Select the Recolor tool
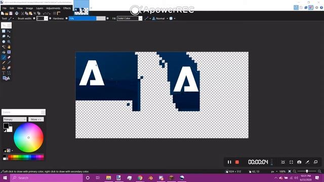Screen dimensions: 324x182 click(9, 68)
